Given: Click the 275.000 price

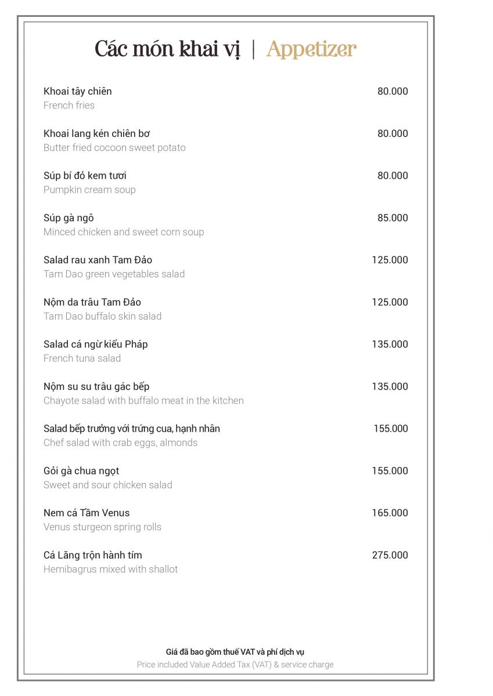Looking at the screenshot, I should [390, 555].
